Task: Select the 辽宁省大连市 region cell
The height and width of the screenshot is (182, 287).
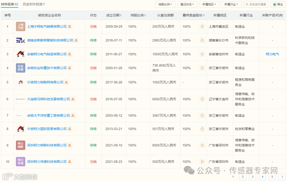Action: point(218,99)
